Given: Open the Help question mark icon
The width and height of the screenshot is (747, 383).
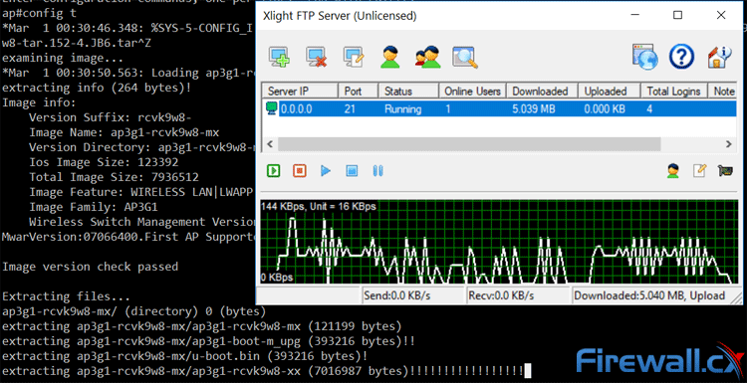Looking at the screenshot, I should tap(681, 57).
